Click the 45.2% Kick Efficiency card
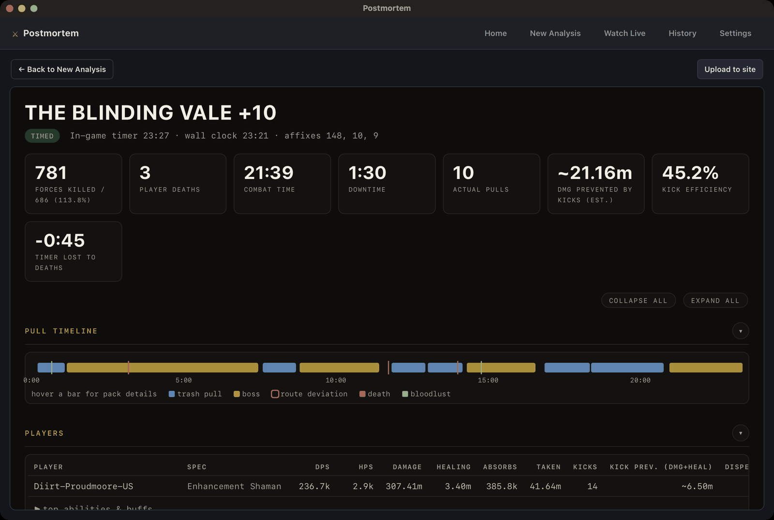The width and height of the screenshot is (774, 520). [700, 184]
